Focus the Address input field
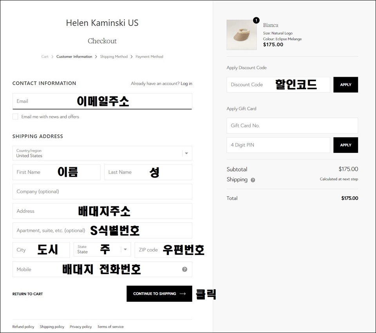 point(102,211)
